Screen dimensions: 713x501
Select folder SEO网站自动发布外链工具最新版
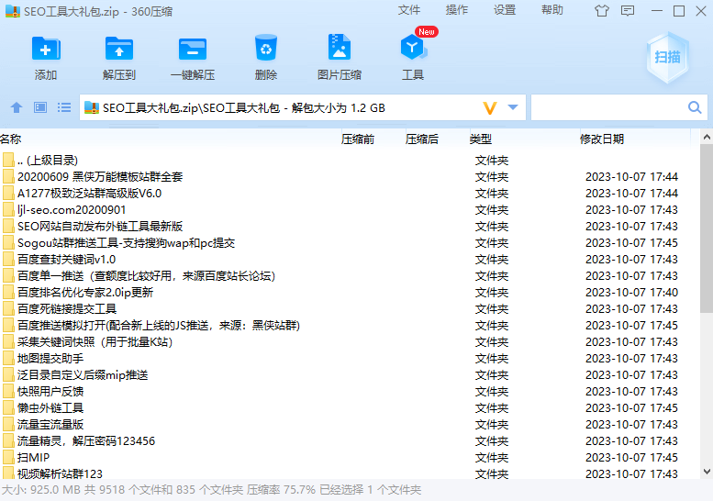point(350,226)
